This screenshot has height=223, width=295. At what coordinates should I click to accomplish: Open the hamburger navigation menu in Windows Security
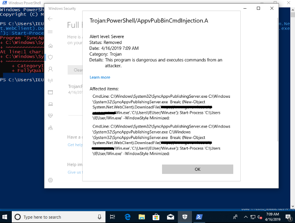point(50,31)
